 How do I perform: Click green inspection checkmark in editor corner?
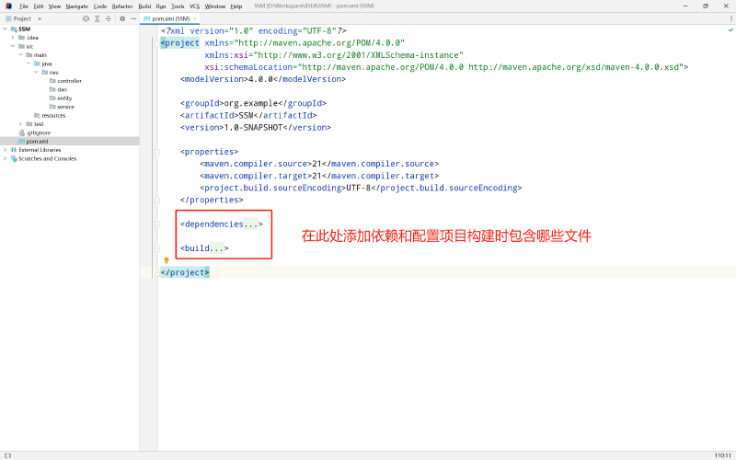730,30
